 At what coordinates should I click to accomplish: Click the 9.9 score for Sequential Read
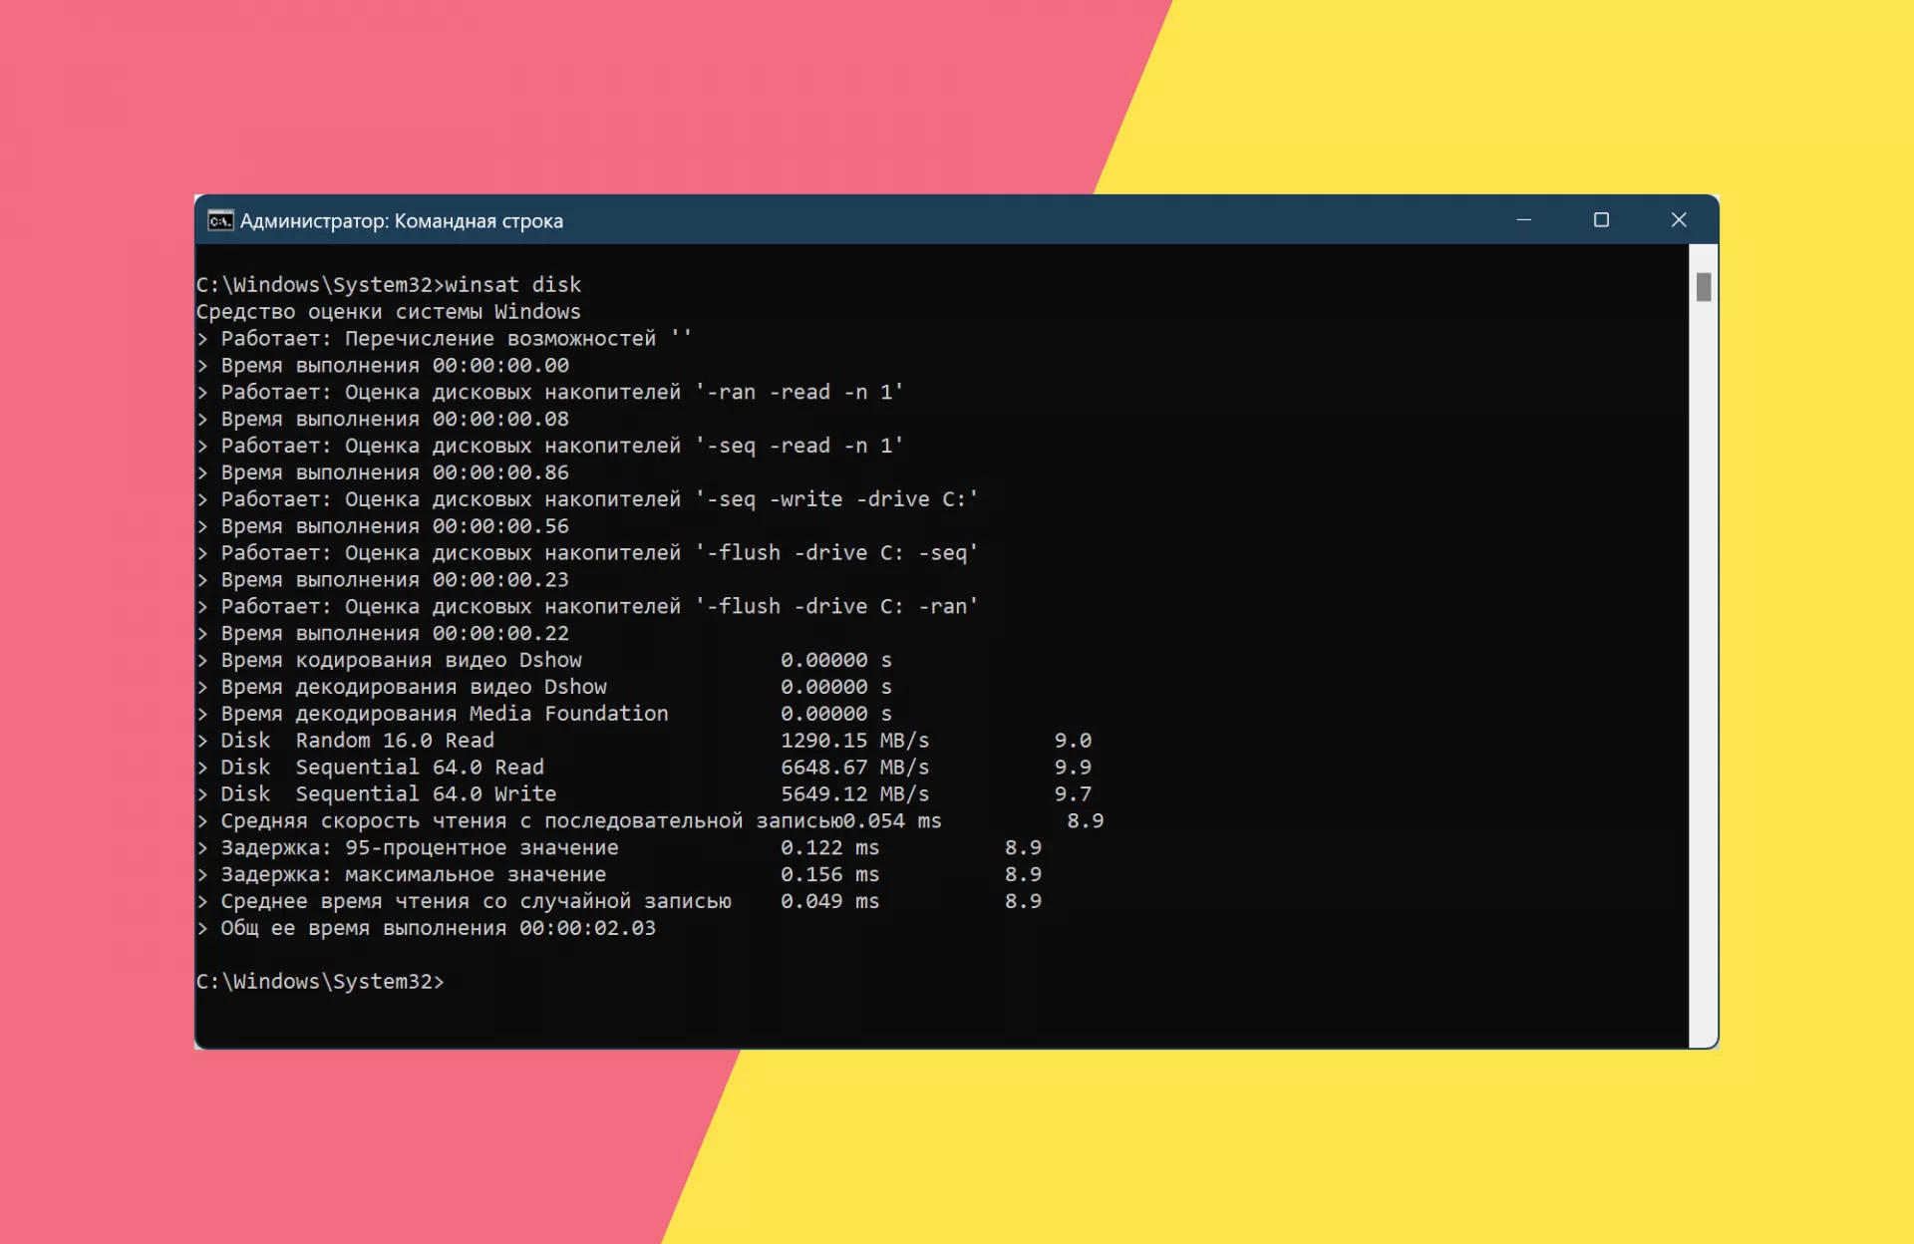[x=1073, y=768]
